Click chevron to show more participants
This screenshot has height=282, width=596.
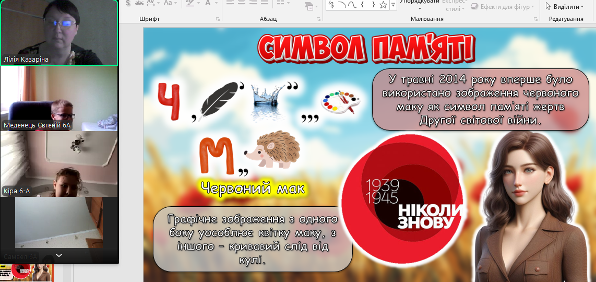coord(59,255)
